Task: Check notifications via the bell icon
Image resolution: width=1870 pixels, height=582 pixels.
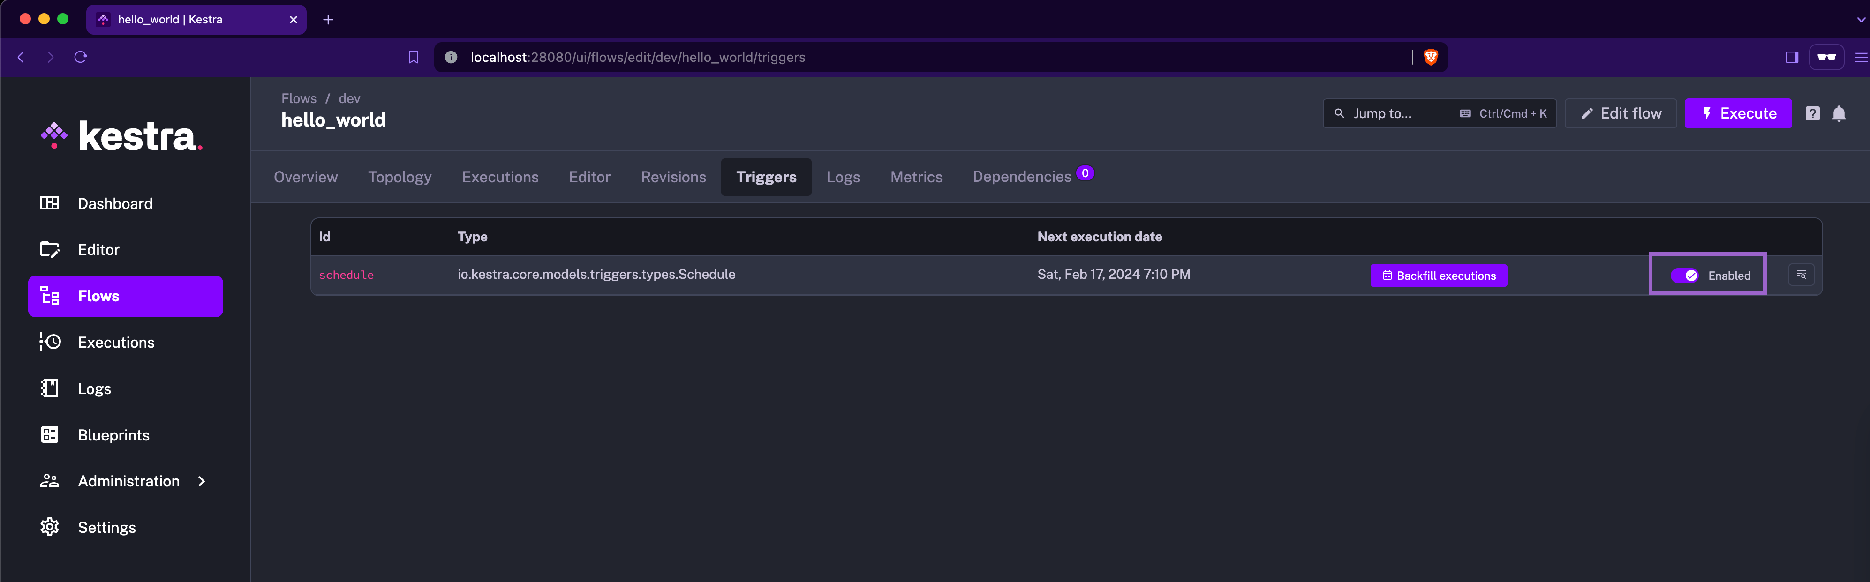Action: (1840, 113)
